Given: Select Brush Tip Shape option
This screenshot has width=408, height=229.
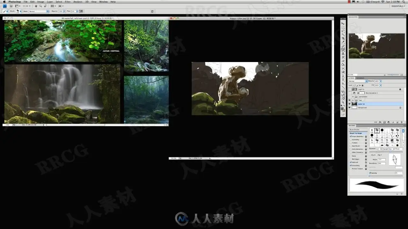Looking at the screenshot, I should (358, 133).
